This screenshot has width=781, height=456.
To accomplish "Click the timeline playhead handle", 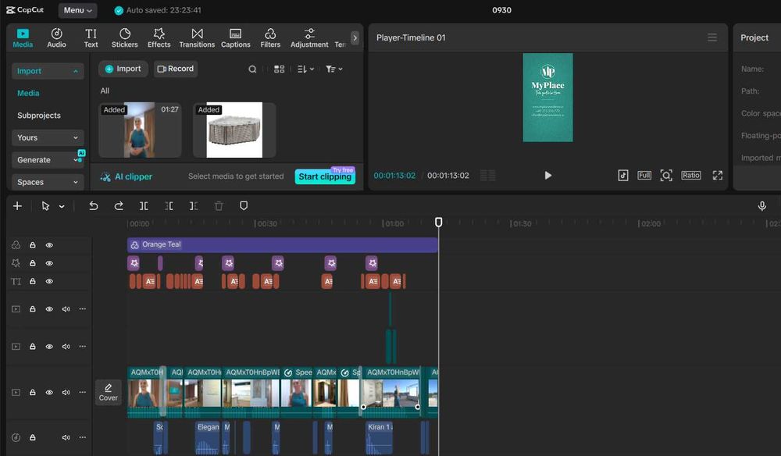I will click(438, 222).
